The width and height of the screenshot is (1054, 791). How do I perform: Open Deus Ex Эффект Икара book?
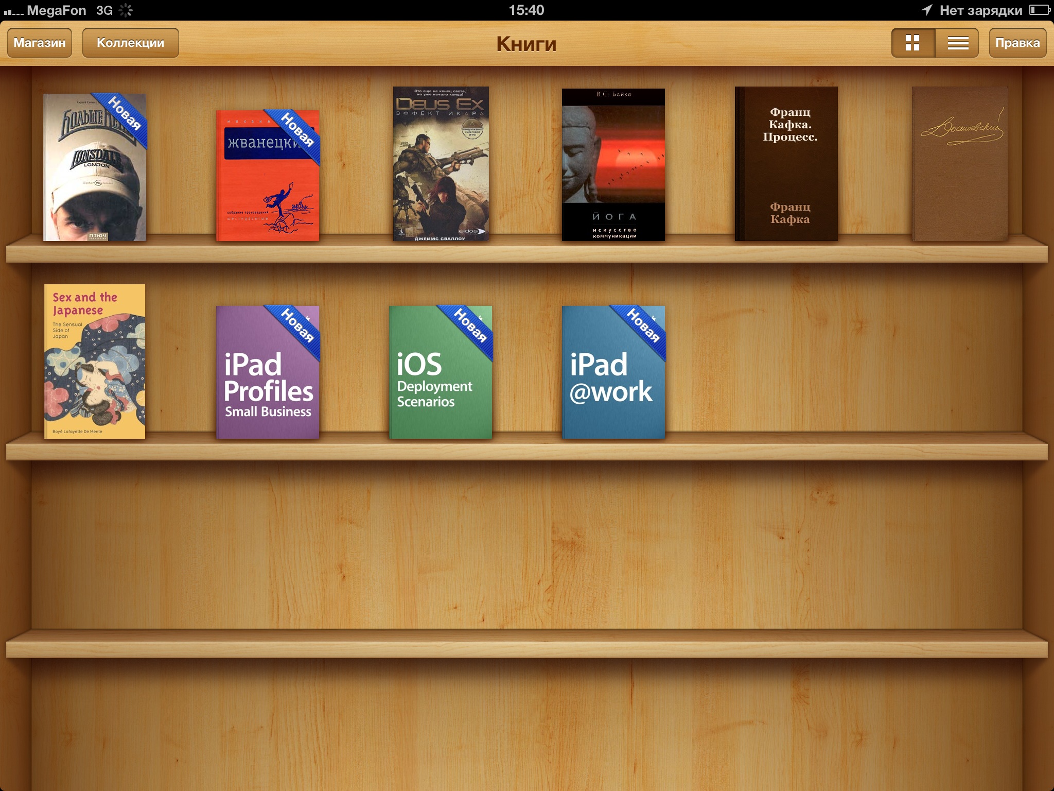441,164
